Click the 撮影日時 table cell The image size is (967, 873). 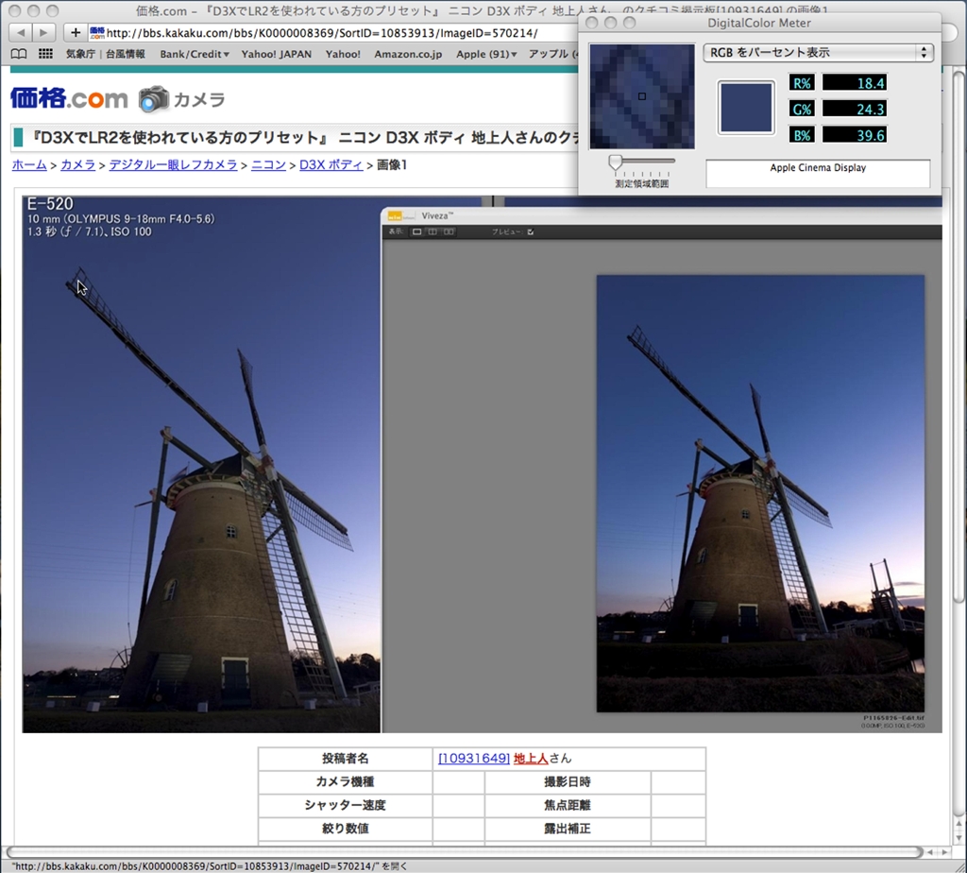pyautogui.click(x=568, y=781)
